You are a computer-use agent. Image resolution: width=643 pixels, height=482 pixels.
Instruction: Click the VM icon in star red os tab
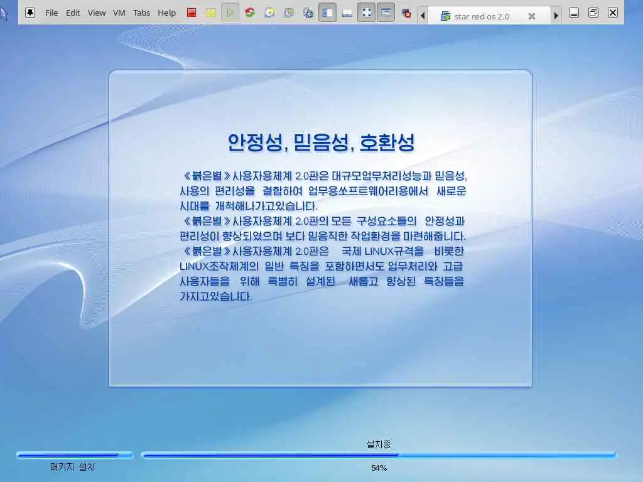tap(445, 16)
